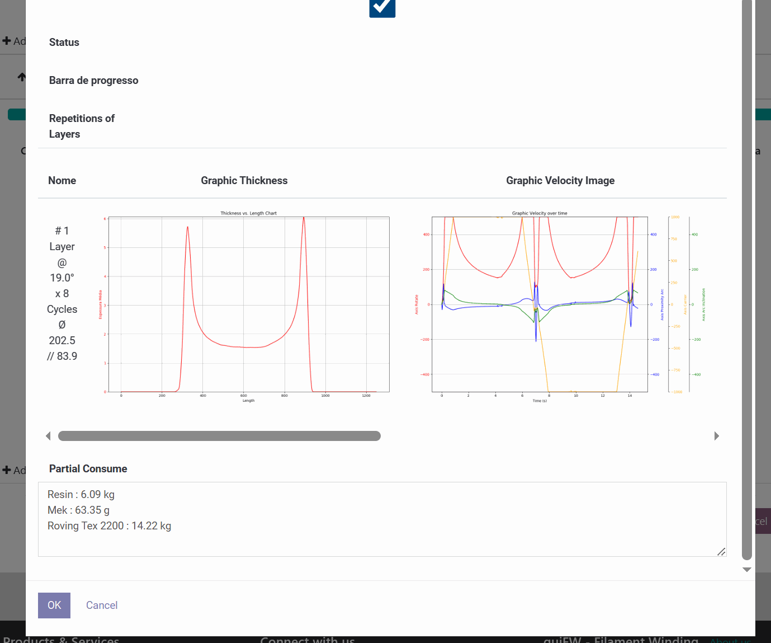Click the Nome column header
The height and width of the screenshot is (643, 771).
pos(62,181)
